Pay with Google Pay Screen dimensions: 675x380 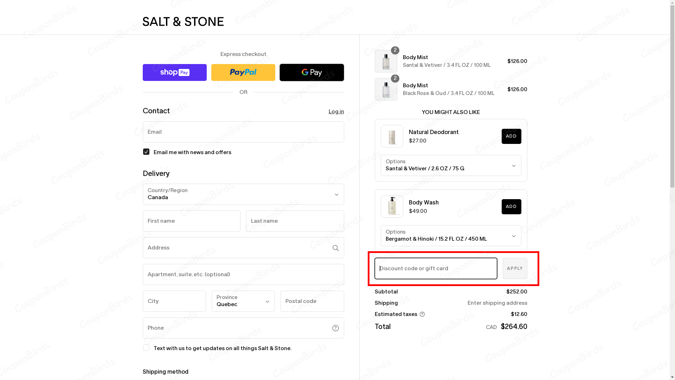click(x=311, y=72)
